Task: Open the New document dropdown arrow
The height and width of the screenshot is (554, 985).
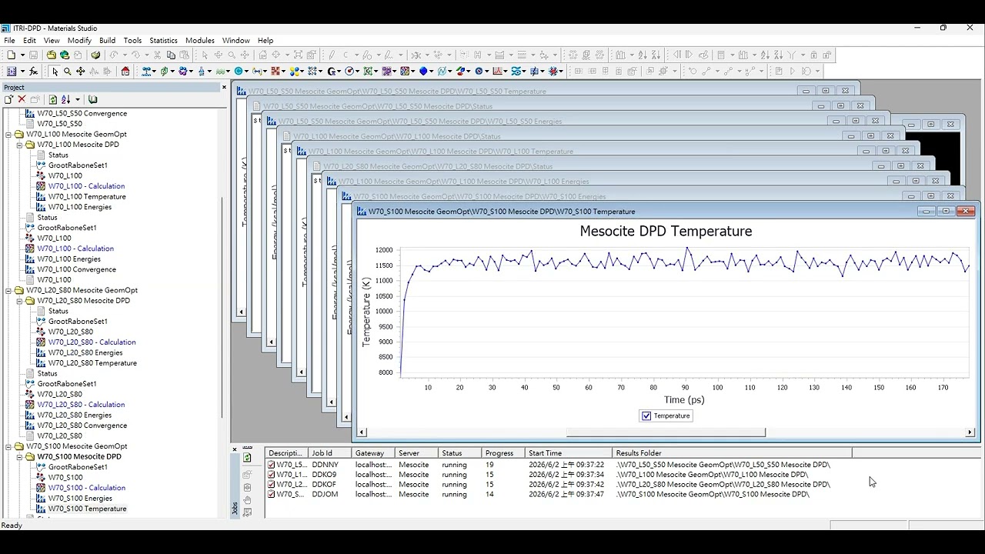Action: point(22,55)
